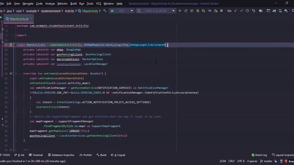294x165 pixels.
Task: Start debugging with the green bug icon
Action: tap(198, 11)
